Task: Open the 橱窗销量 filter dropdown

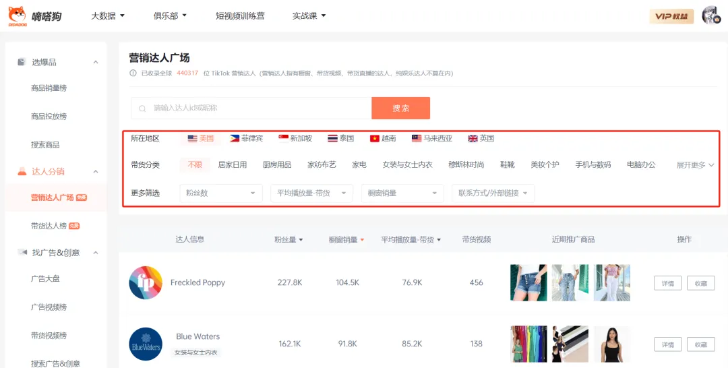Action: [x=402, y=193]
